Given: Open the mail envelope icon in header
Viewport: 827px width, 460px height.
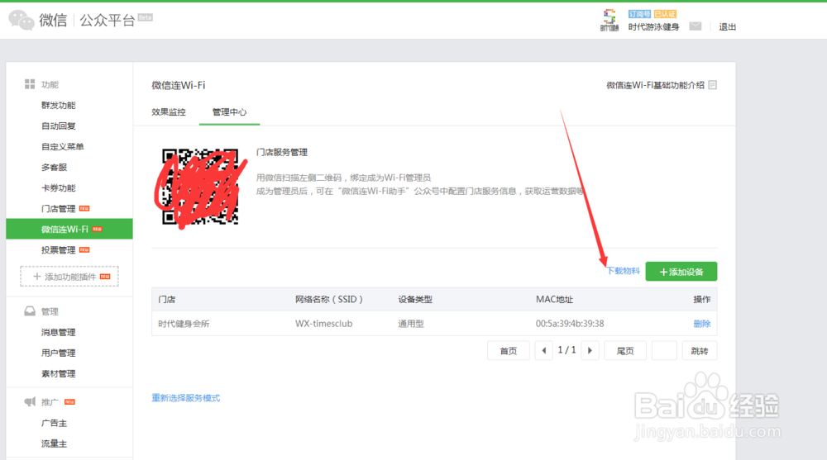Looking at the screenshot, I should tap(696, 26).
